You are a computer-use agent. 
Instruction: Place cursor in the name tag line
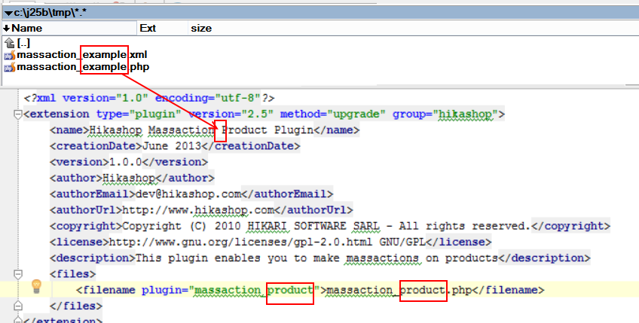click(204, 130)
